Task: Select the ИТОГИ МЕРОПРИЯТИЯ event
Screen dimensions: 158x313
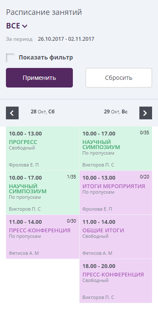Action: (x=116, y=193)
